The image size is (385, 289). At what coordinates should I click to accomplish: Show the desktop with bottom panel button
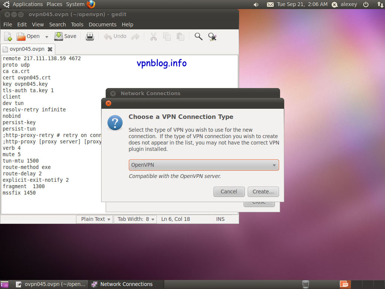5,284
